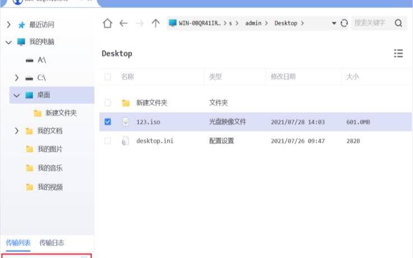The image size is (413, 258).
Task: Click the desktop.ini file icon
Action: coord(125,140)
